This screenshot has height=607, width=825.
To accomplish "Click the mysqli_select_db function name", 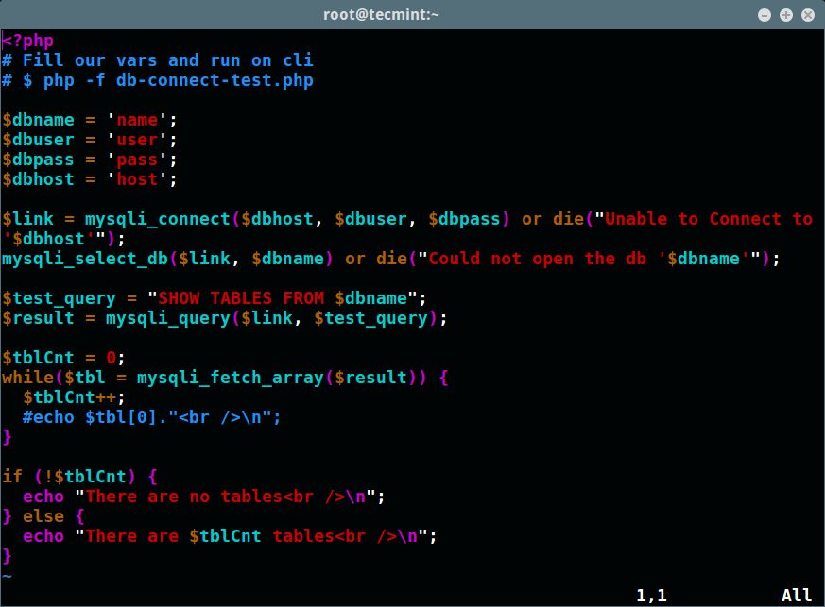I will [x=85, y=259].
